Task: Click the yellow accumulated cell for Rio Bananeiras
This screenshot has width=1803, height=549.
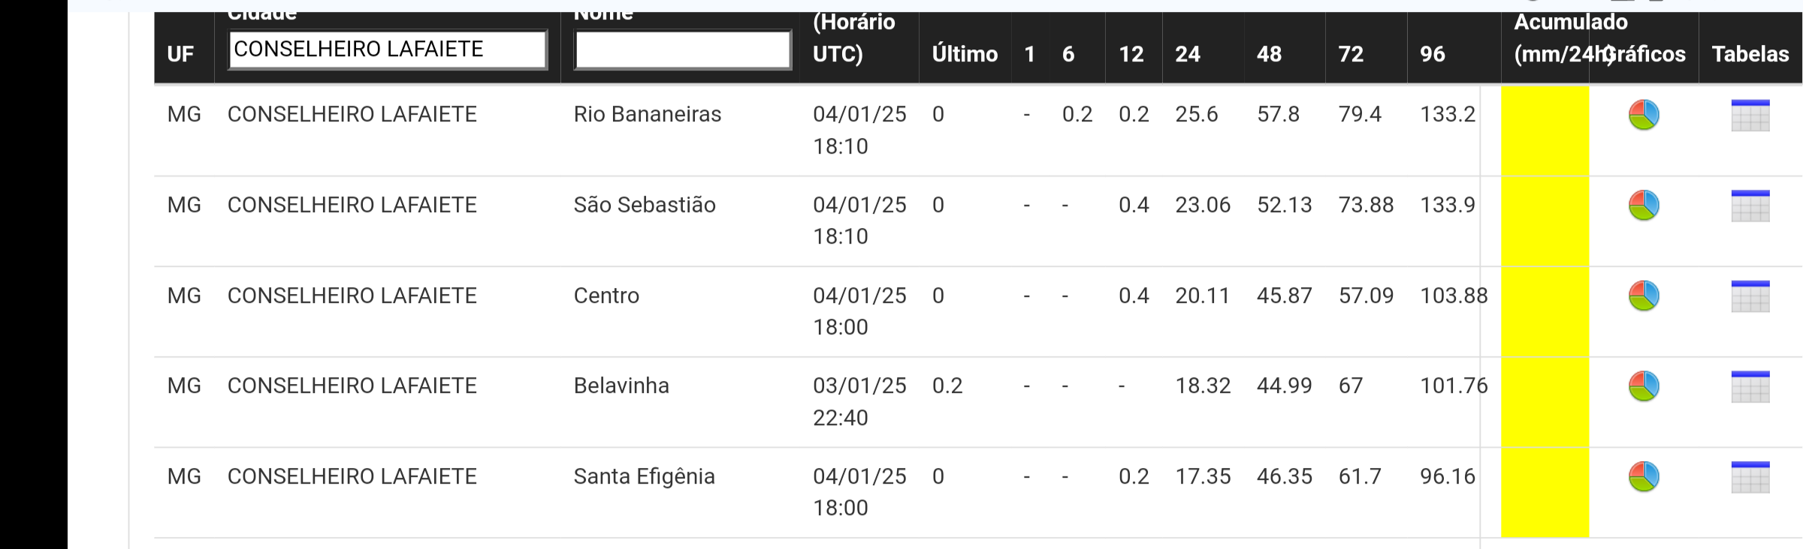Action: [1545, 131]
